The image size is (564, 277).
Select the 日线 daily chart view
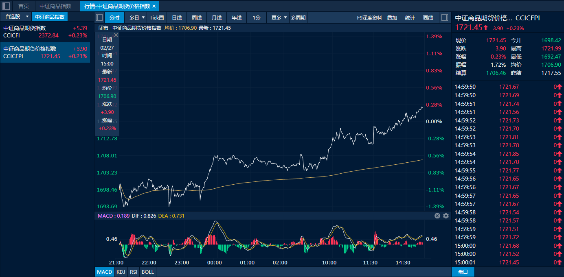pyautogui.click(x=177, y=17)
